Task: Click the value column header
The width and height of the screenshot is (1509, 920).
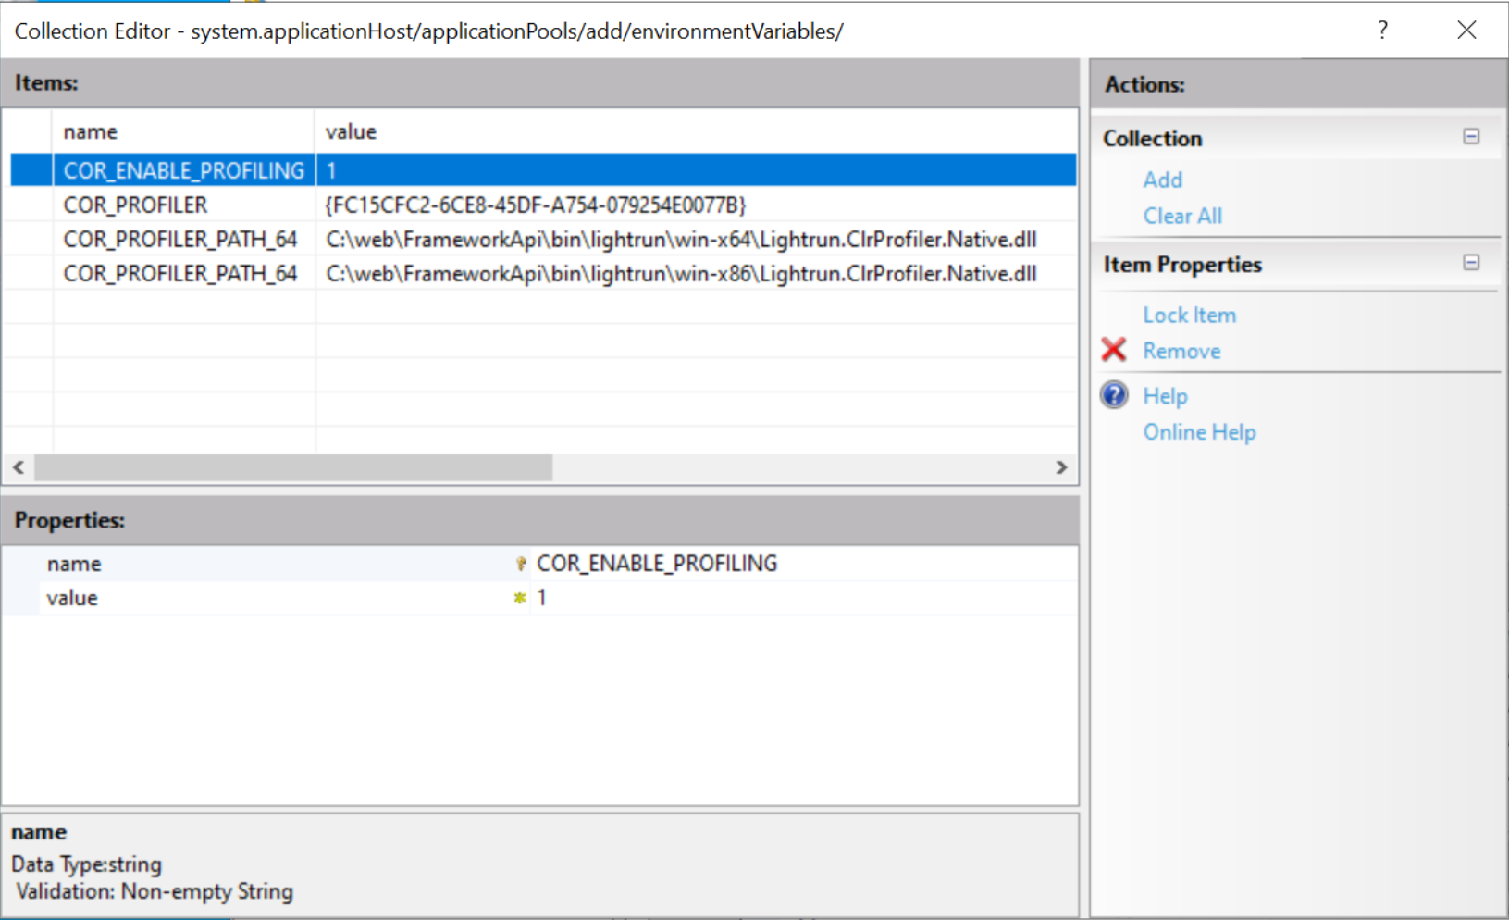Action: point(351,131)
